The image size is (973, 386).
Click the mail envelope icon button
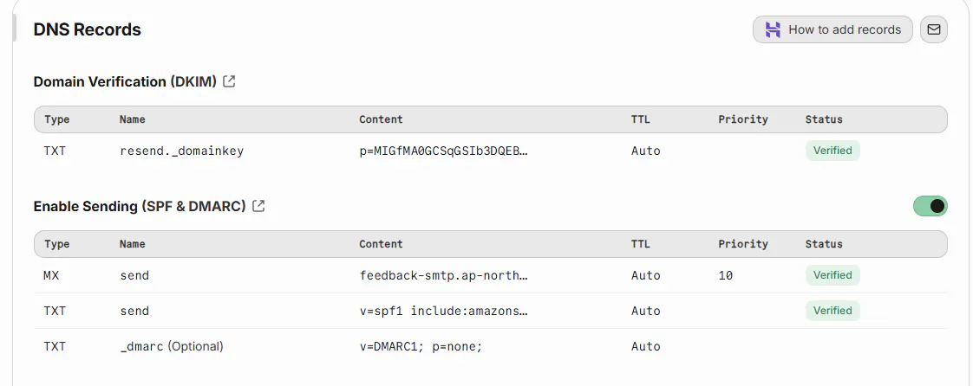click(933, 29)
